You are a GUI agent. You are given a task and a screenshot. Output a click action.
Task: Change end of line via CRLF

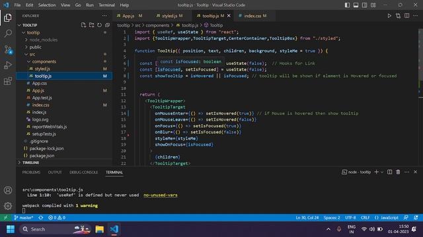tap(365, 218)
